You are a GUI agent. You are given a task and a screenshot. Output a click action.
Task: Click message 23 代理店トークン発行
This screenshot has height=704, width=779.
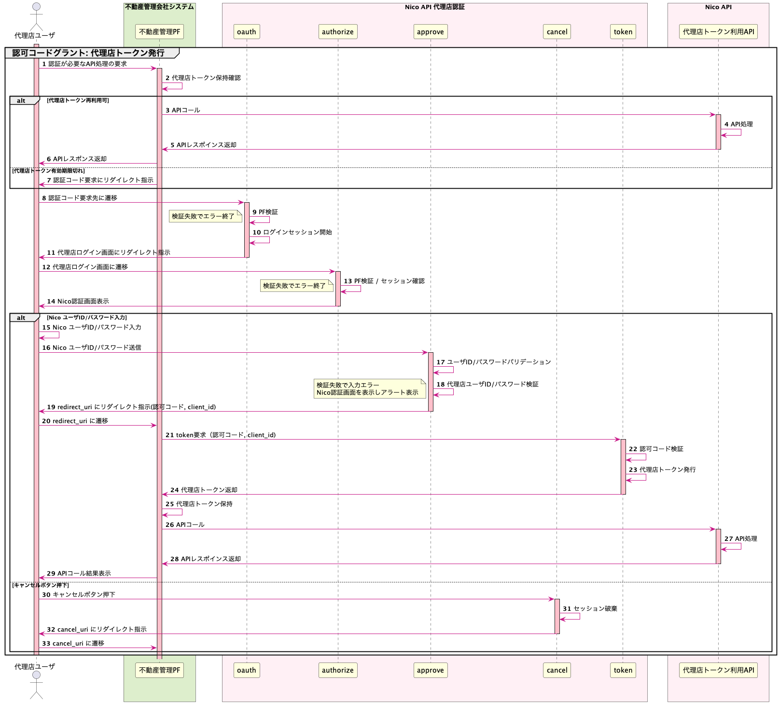pyautogui.click(x=662, y=469)
